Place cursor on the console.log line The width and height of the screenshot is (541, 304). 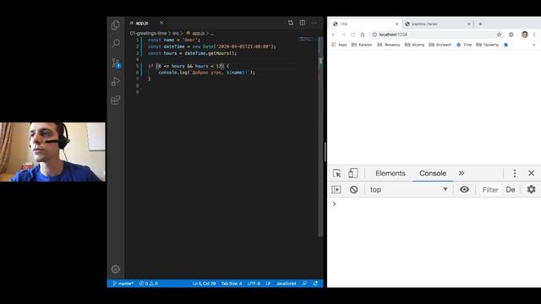coord(206,73)
